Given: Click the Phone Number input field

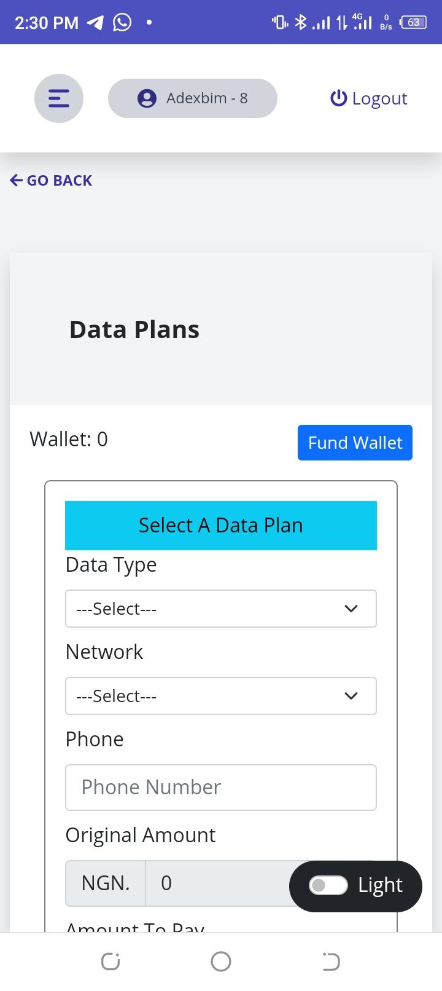Looking at the screenshot, I should (220, 788).
